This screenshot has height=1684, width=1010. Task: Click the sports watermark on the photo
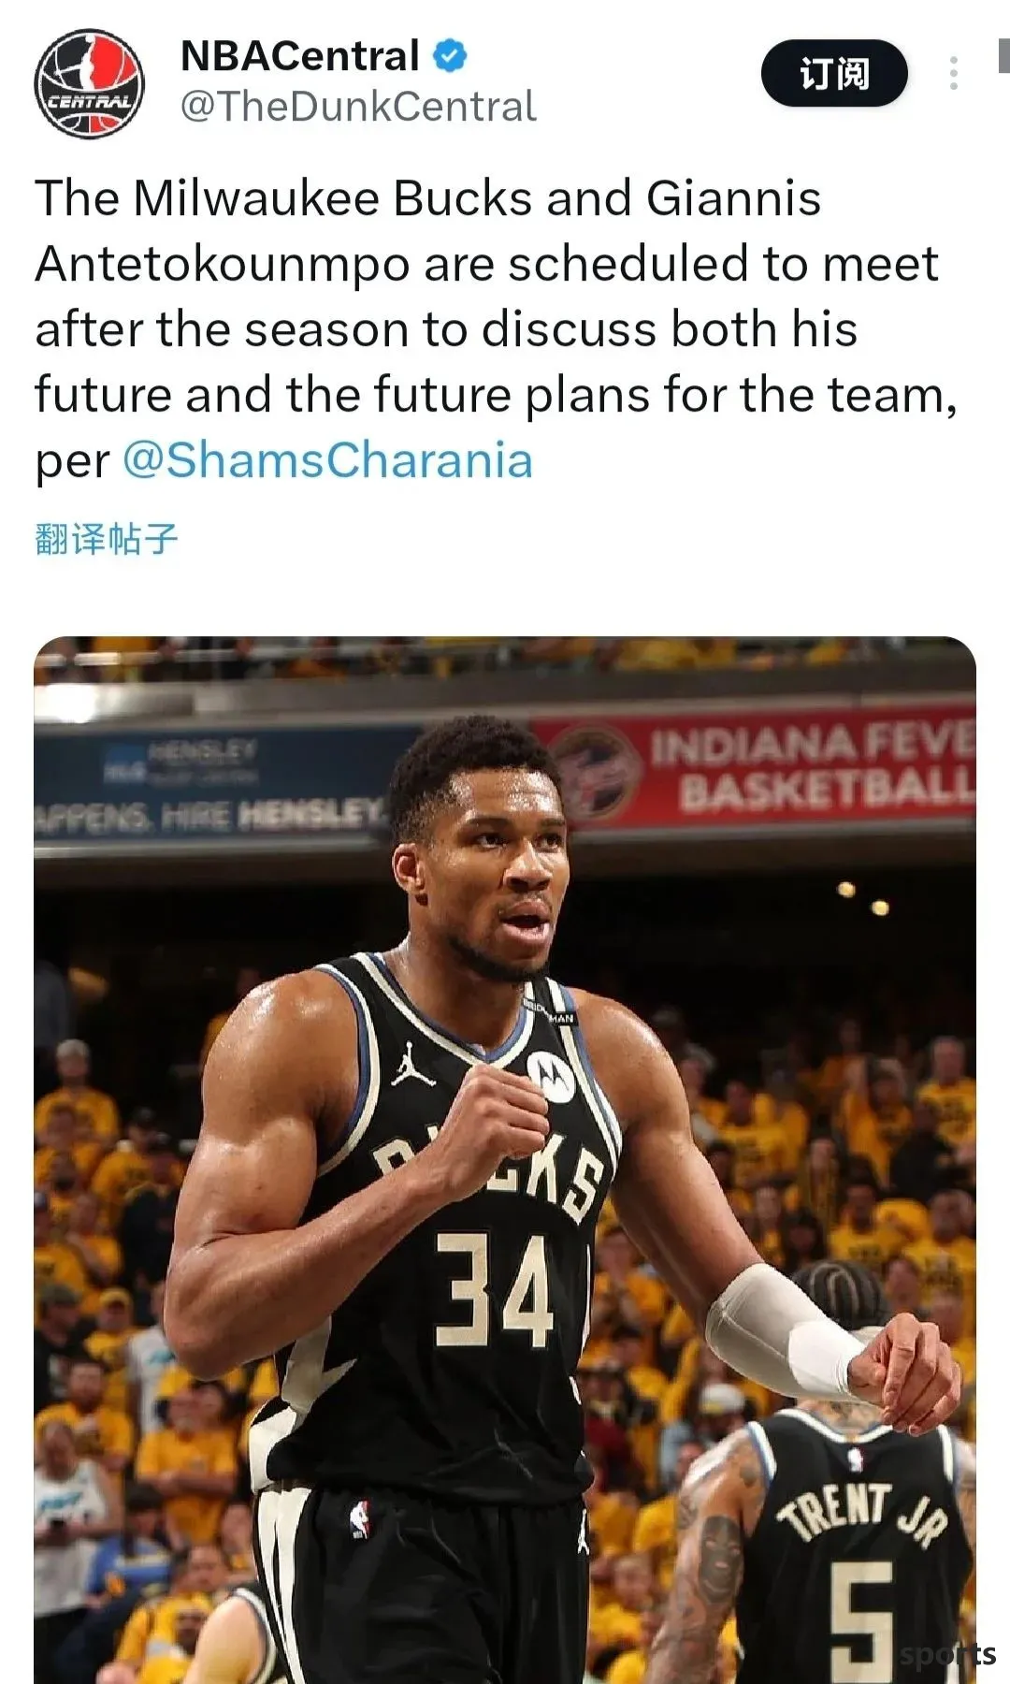point(946,1654)
